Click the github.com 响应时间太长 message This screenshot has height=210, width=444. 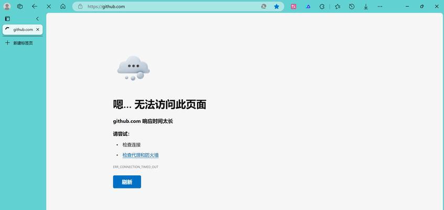pyautogui.click(x=143, y=121)
